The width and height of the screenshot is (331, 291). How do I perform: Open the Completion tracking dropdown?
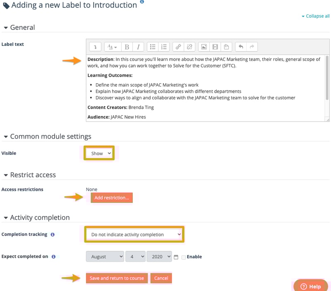tap(134, 234)
